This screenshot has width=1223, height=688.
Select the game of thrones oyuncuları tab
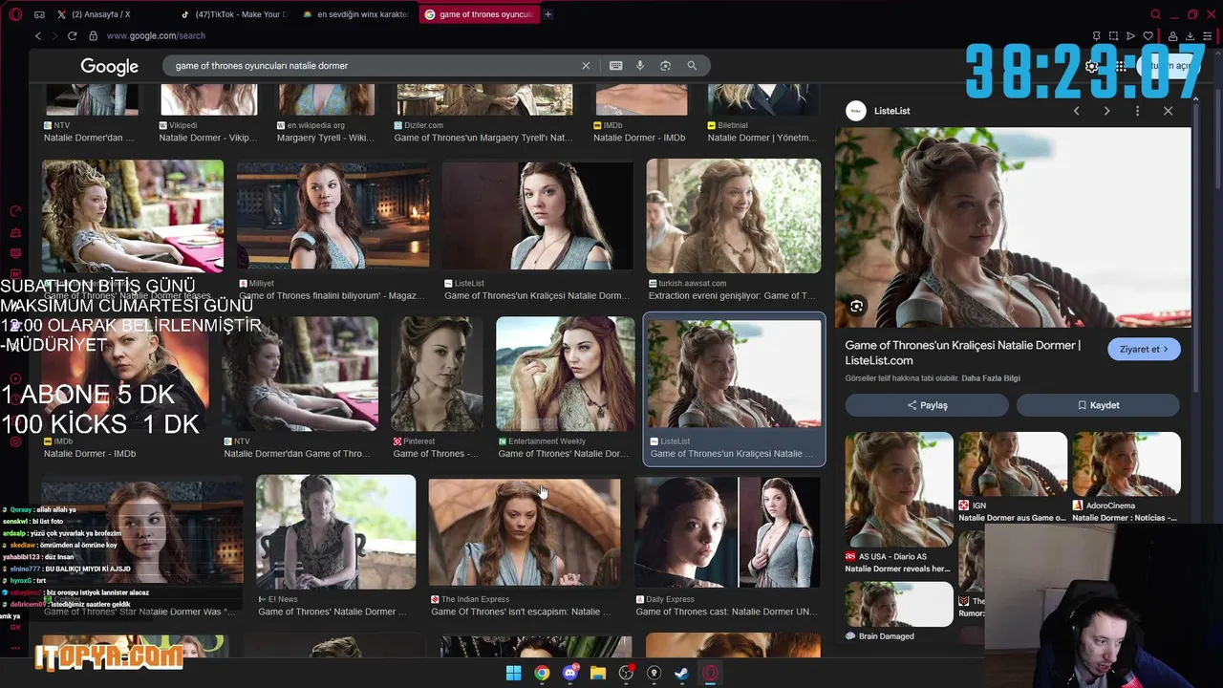click(x=478, y=14)
